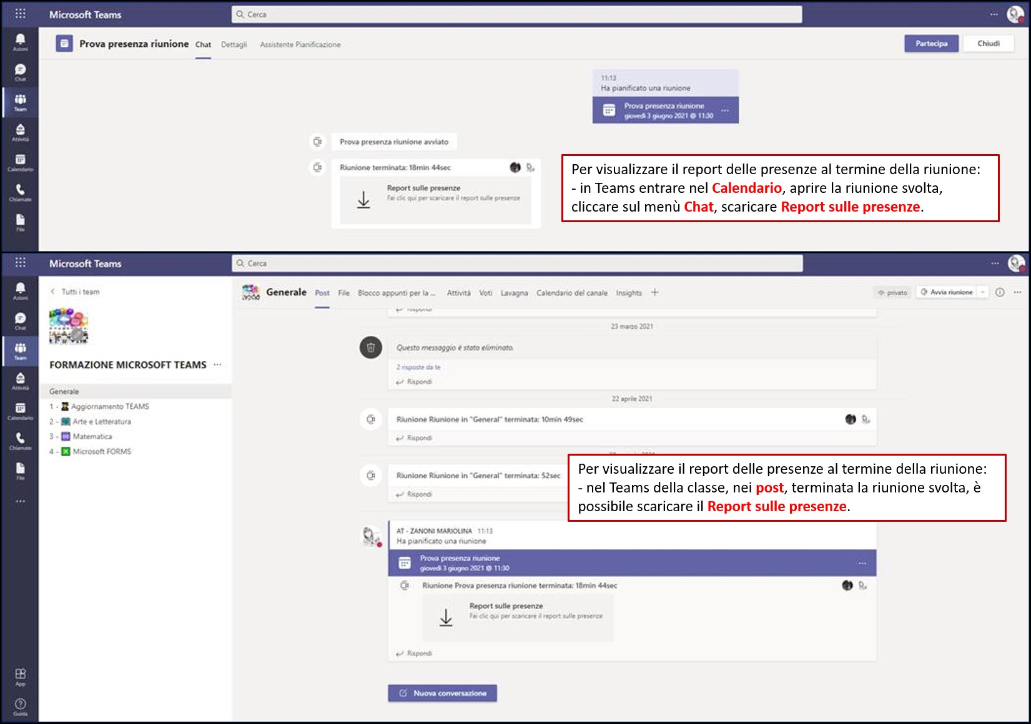The width and height of the screenshot is (1031, 724).
Task: Open options on the top chat meeting card
Action: pyautogui.click(x=725, y=110)
